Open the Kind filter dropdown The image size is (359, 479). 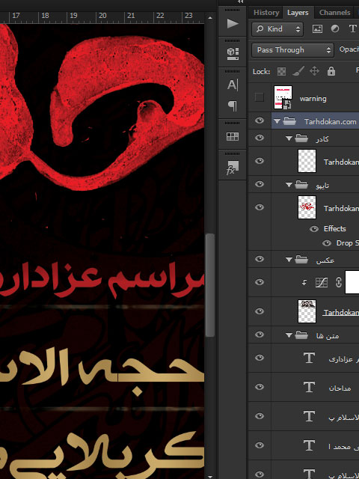tap(277, 29)
